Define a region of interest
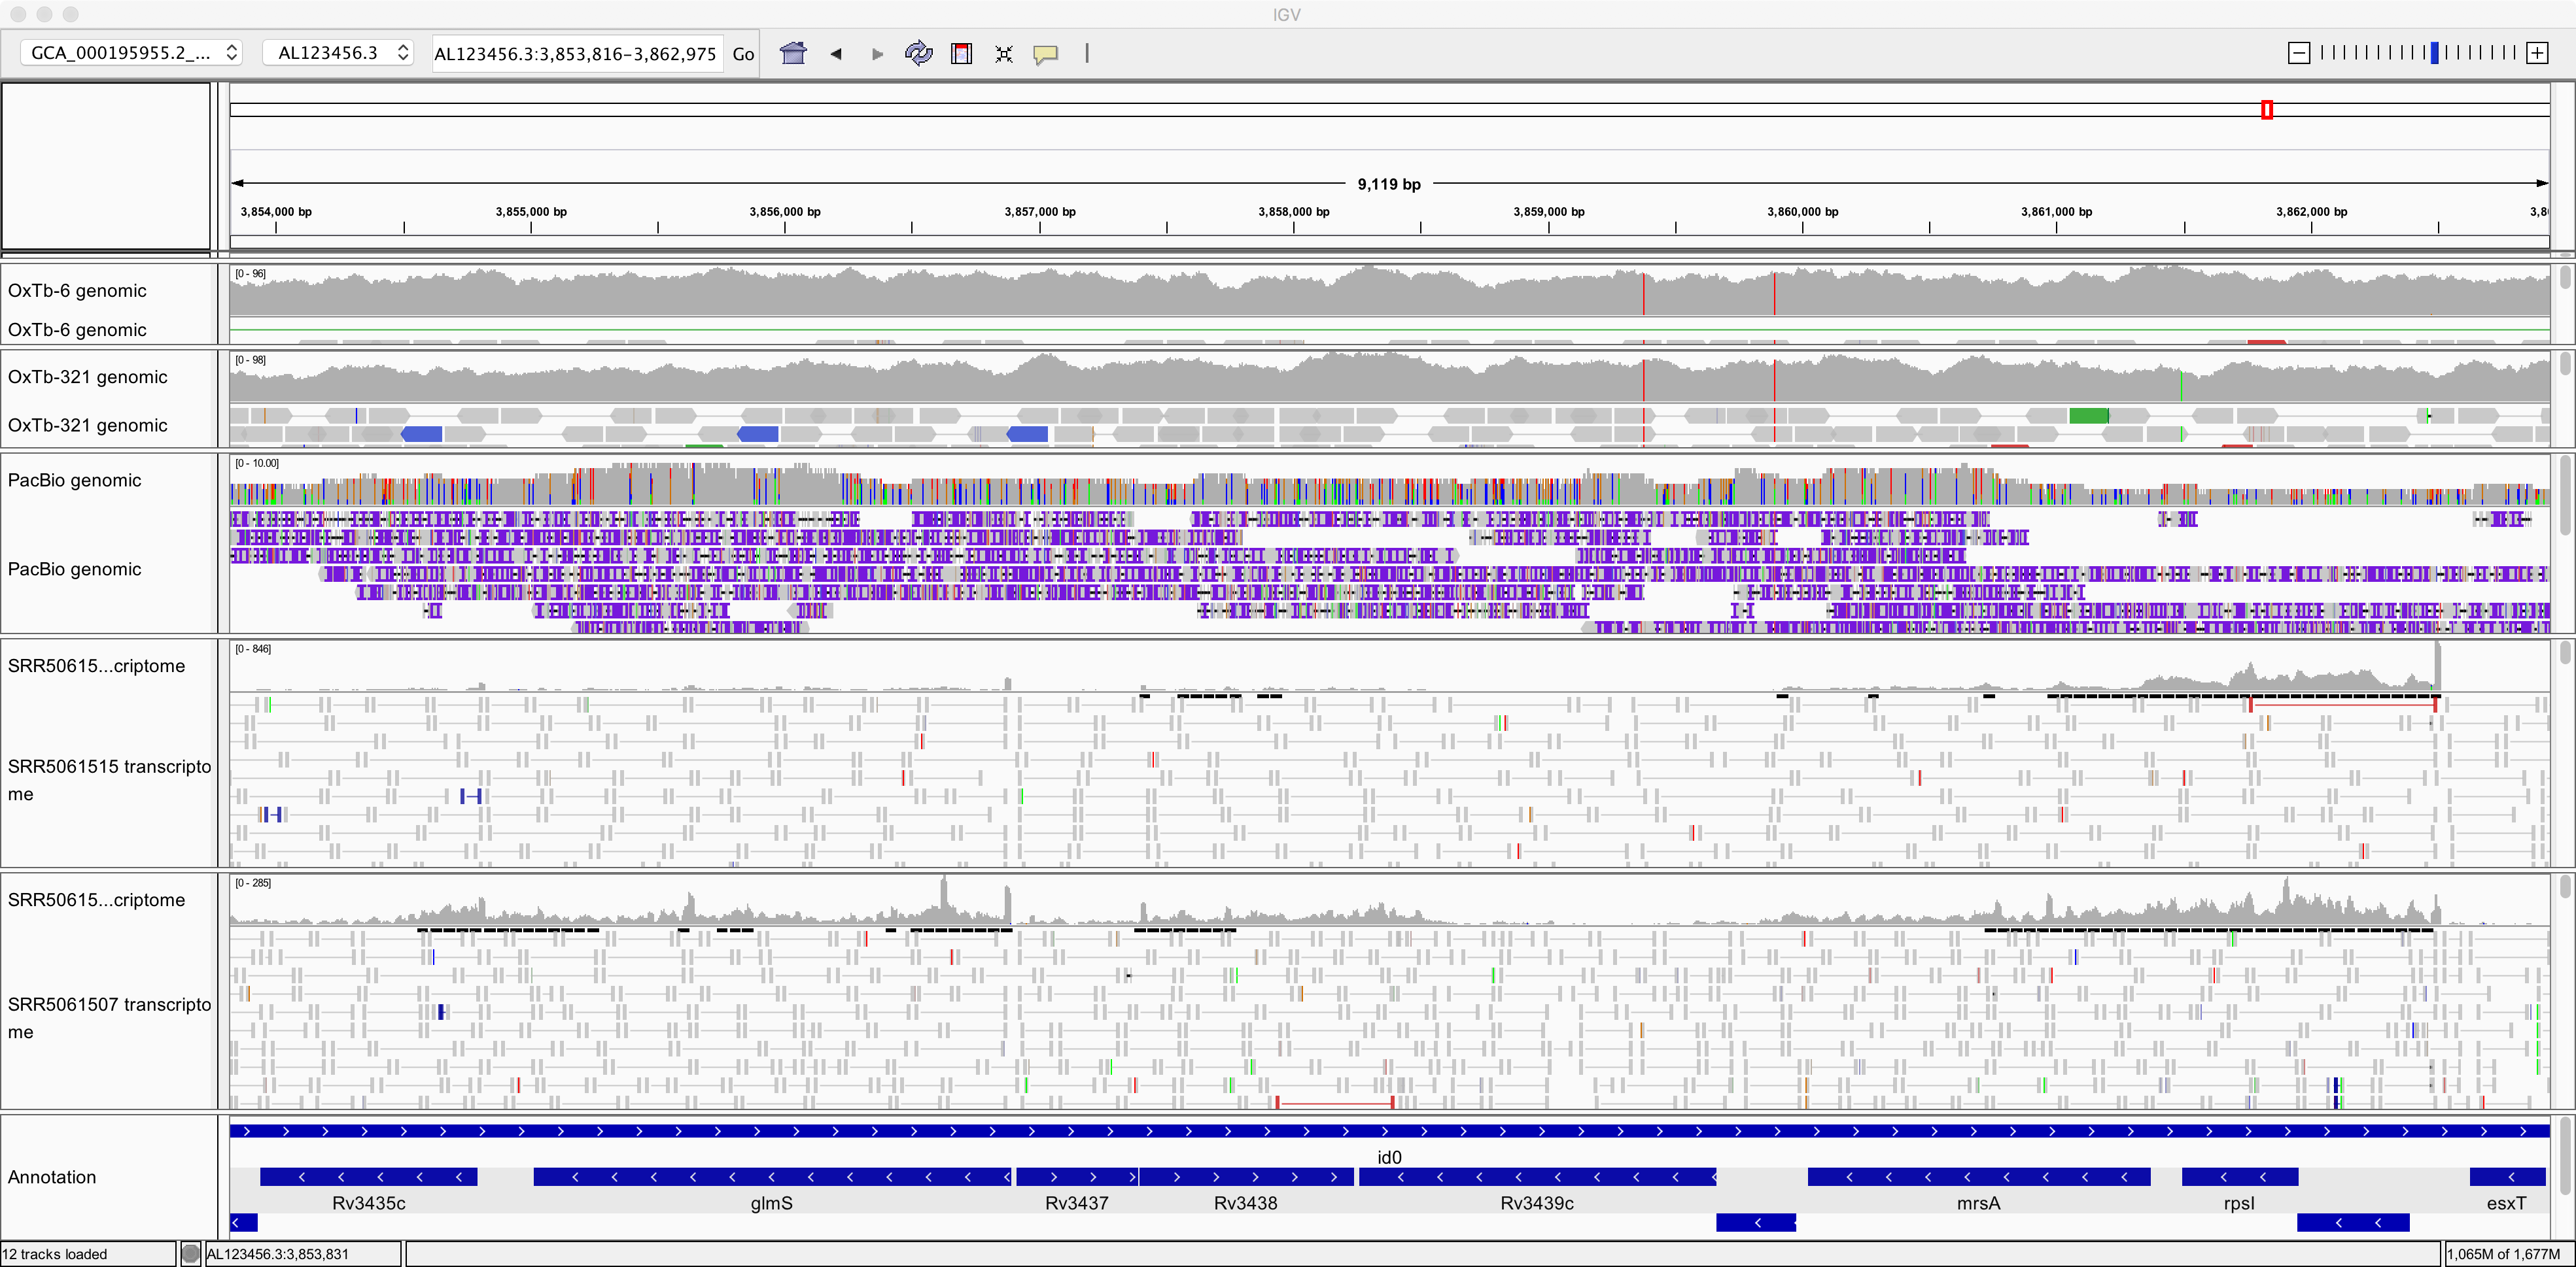The image size is (2576, 1267). coord(961,54)
